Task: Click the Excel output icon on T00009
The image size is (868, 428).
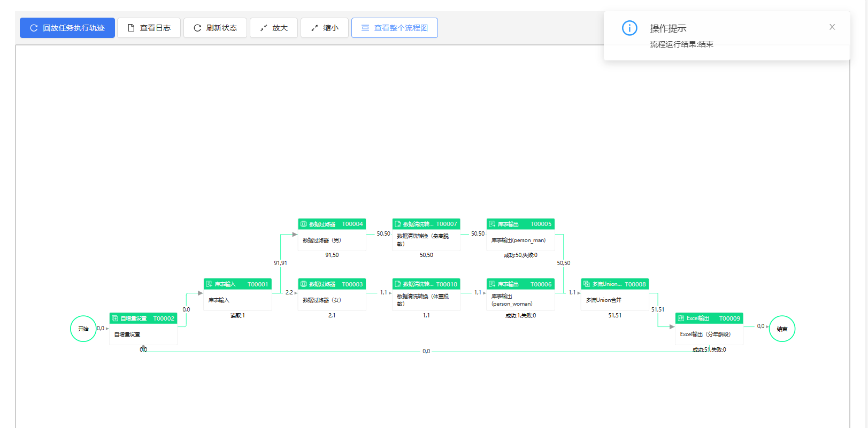Action: (x=681, y=318)
